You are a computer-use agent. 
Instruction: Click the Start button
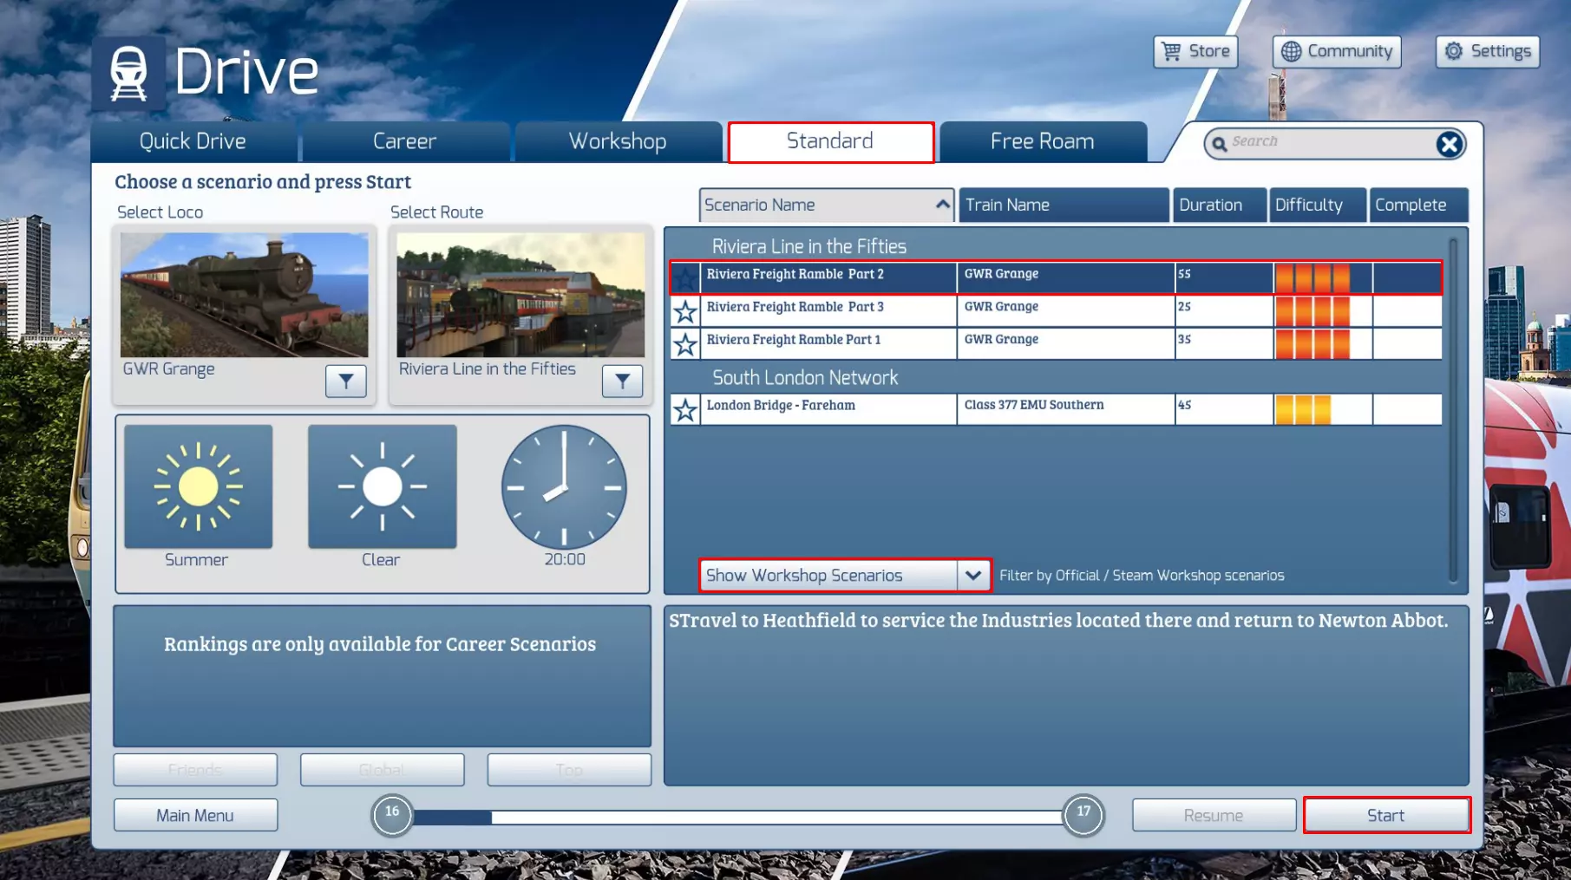tap(1386, 816)
